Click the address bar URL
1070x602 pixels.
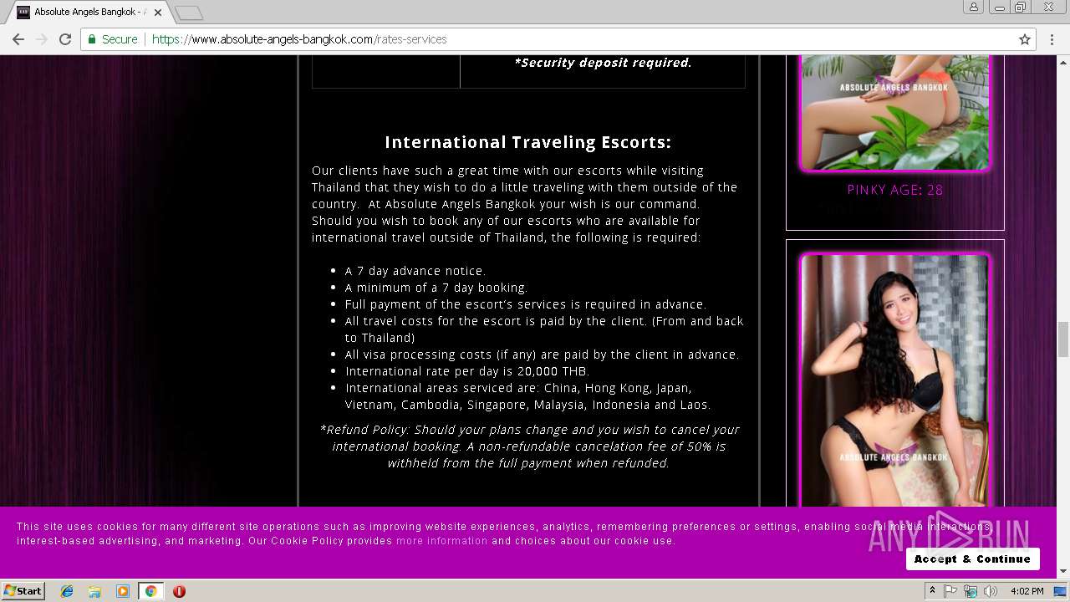pyautogui.click(x=299, y=39)
